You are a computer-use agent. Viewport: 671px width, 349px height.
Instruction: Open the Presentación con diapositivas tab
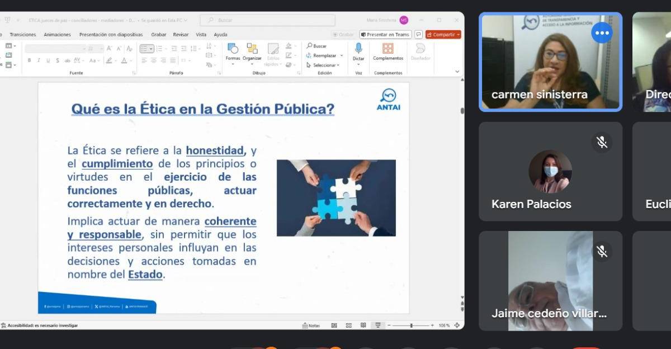tap(111, 35)
